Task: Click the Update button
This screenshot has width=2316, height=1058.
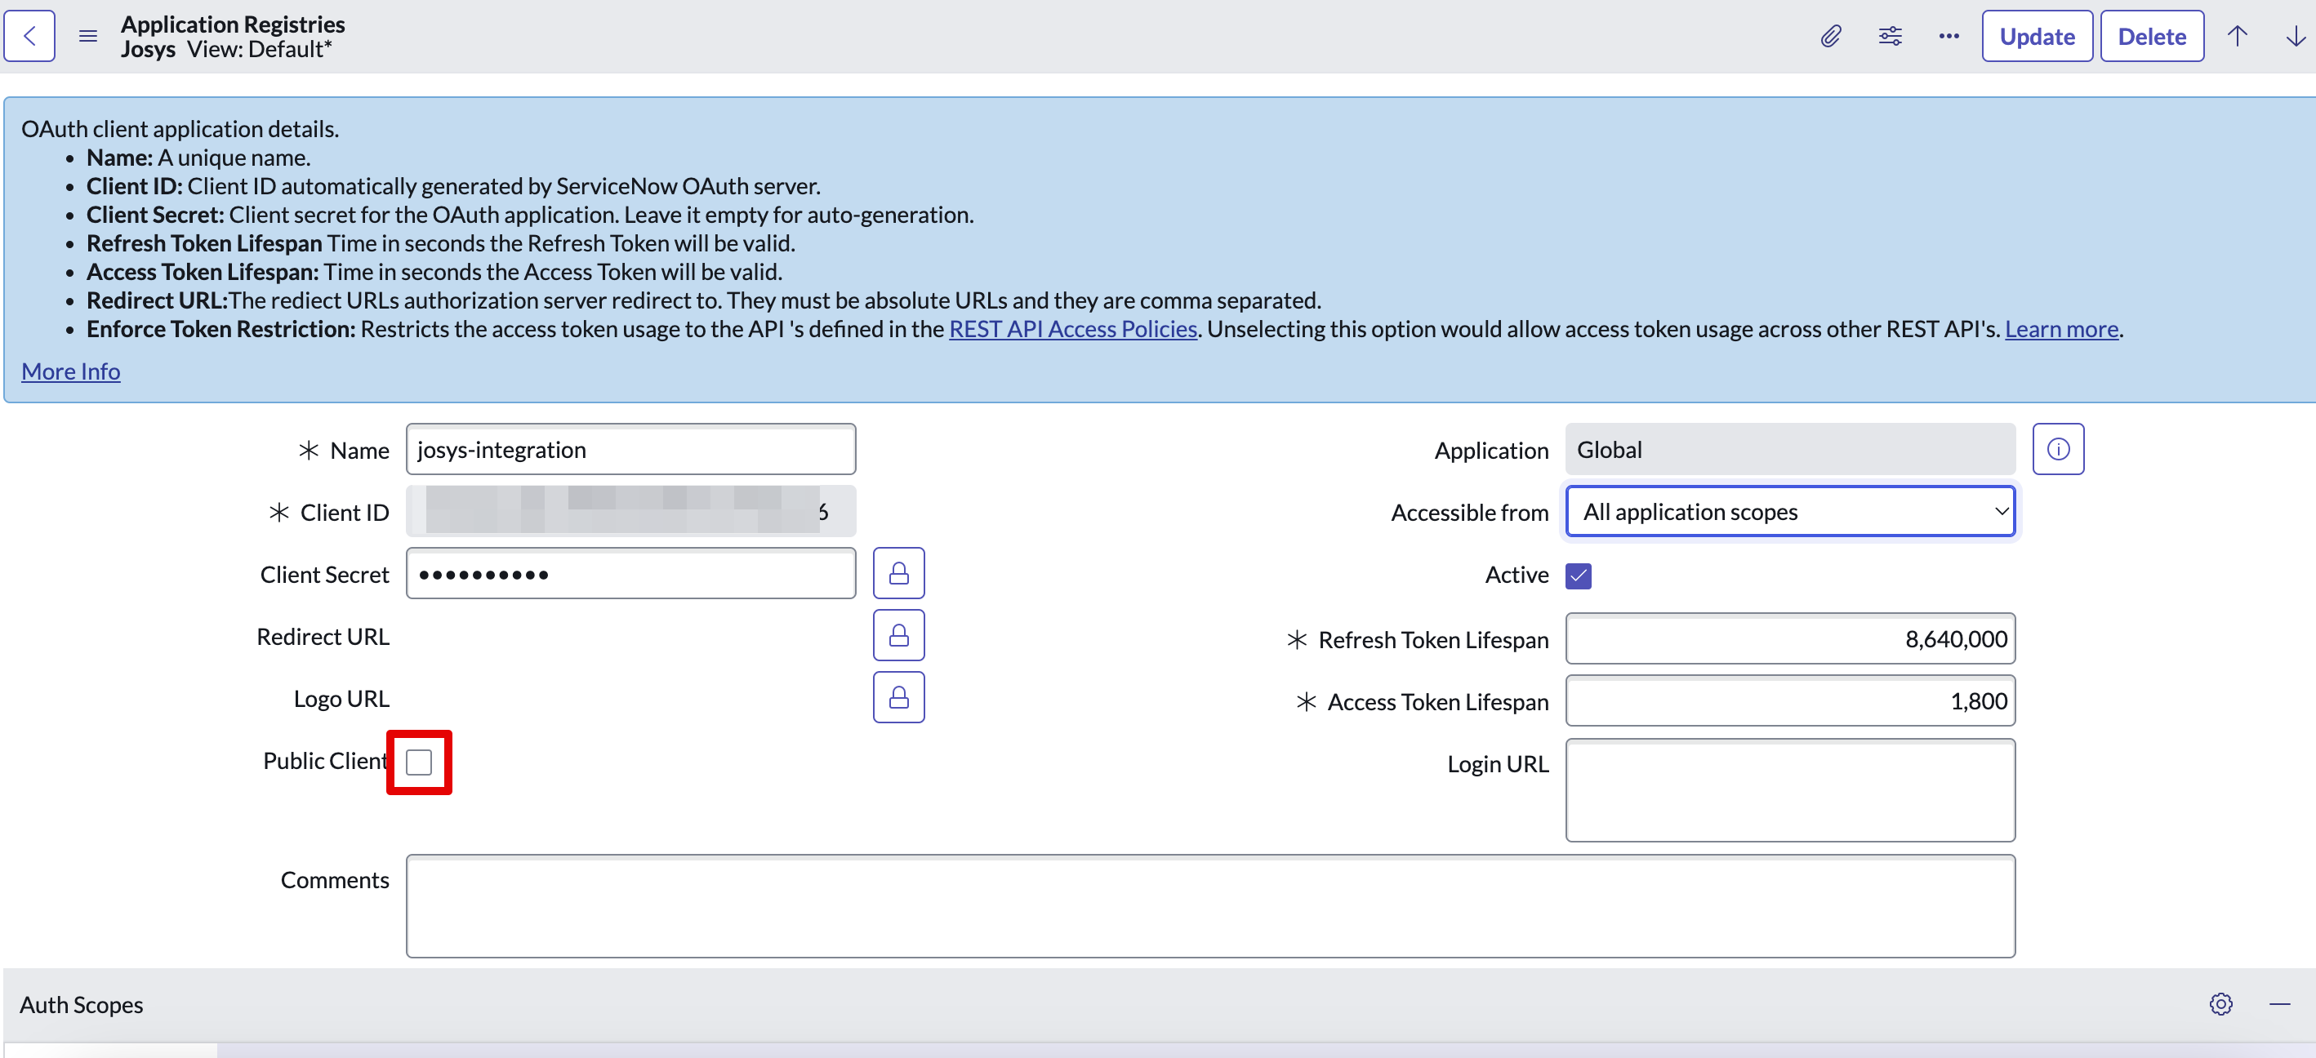Action: 2037,36
